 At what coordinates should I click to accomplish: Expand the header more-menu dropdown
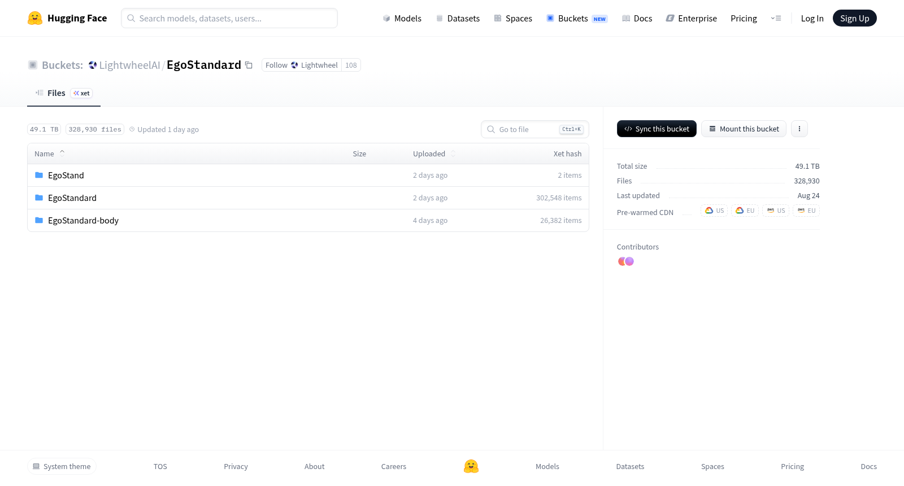[776, 18]
